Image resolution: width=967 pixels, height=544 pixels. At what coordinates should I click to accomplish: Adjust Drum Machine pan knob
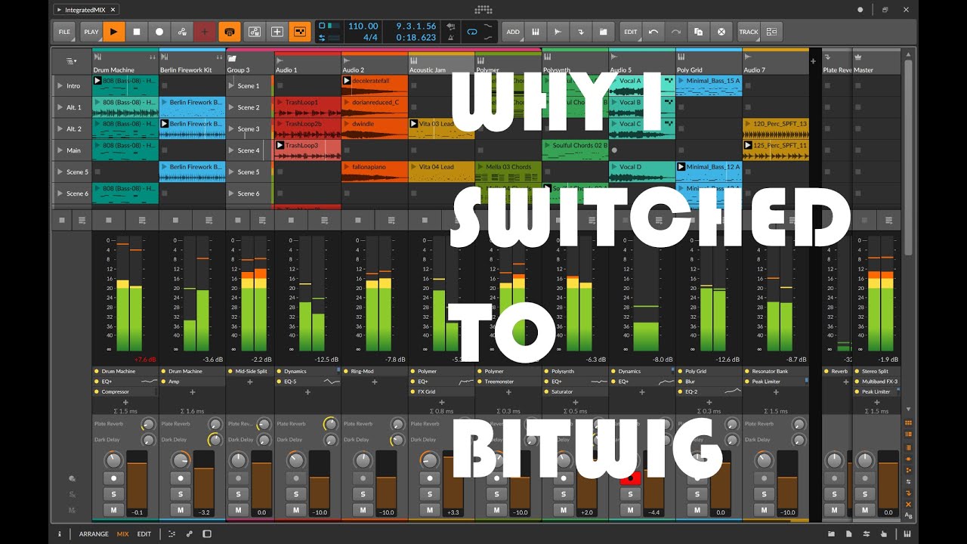tap(113, 459)
